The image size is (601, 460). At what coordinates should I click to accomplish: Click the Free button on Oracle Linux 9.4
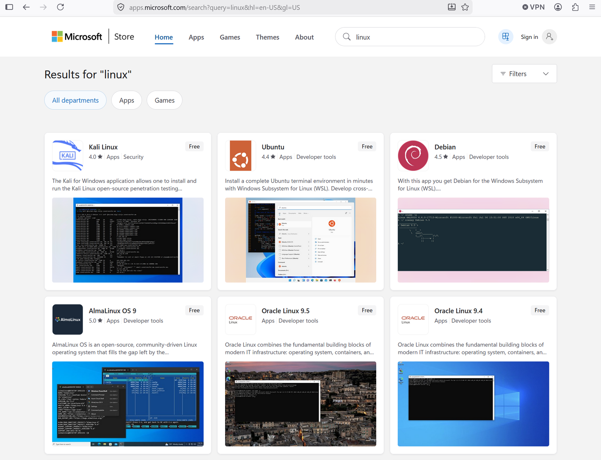point(540,310)
